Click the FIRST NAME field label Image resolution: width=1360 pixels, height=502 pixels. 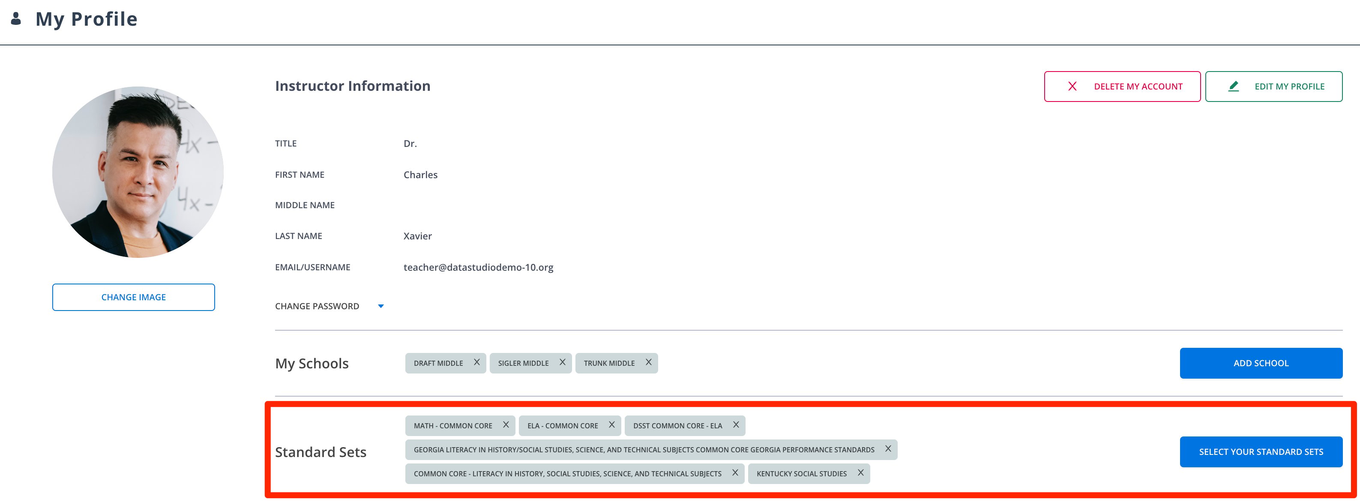point(300,175)
